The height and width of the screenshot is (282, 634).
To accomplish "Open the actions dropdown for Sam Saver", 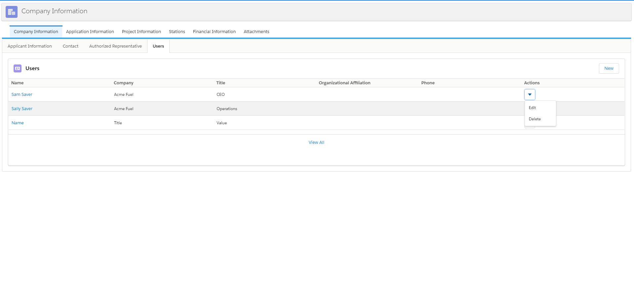I will (x=529, y=95).
